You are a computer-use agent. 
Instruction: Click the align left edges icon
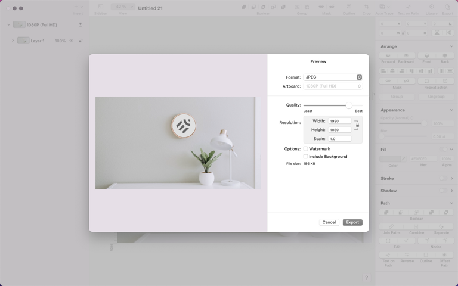[x=383, y=71]
